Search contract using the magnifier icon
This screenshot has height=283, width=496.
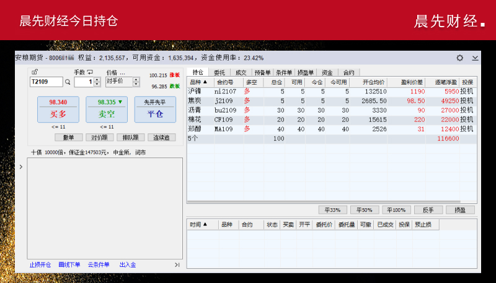[68, 82]
